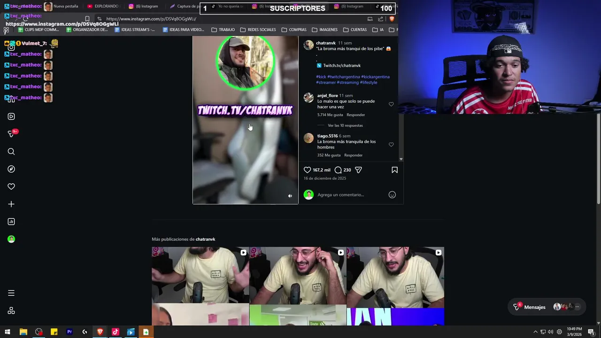This screenshot has height=338, width=601.
Task: Open Instagram notifications heart in sidebar
Action: click(x=11, y=186)
